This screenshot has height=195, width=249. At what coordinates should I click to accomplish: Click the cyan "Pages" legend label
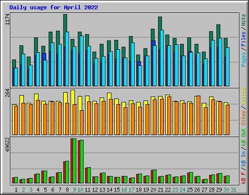[x=244, y=59]
